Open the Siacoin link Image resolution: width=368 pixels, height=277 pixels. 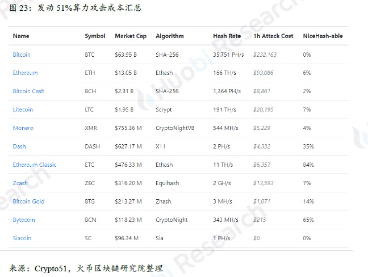coord(22,238)
